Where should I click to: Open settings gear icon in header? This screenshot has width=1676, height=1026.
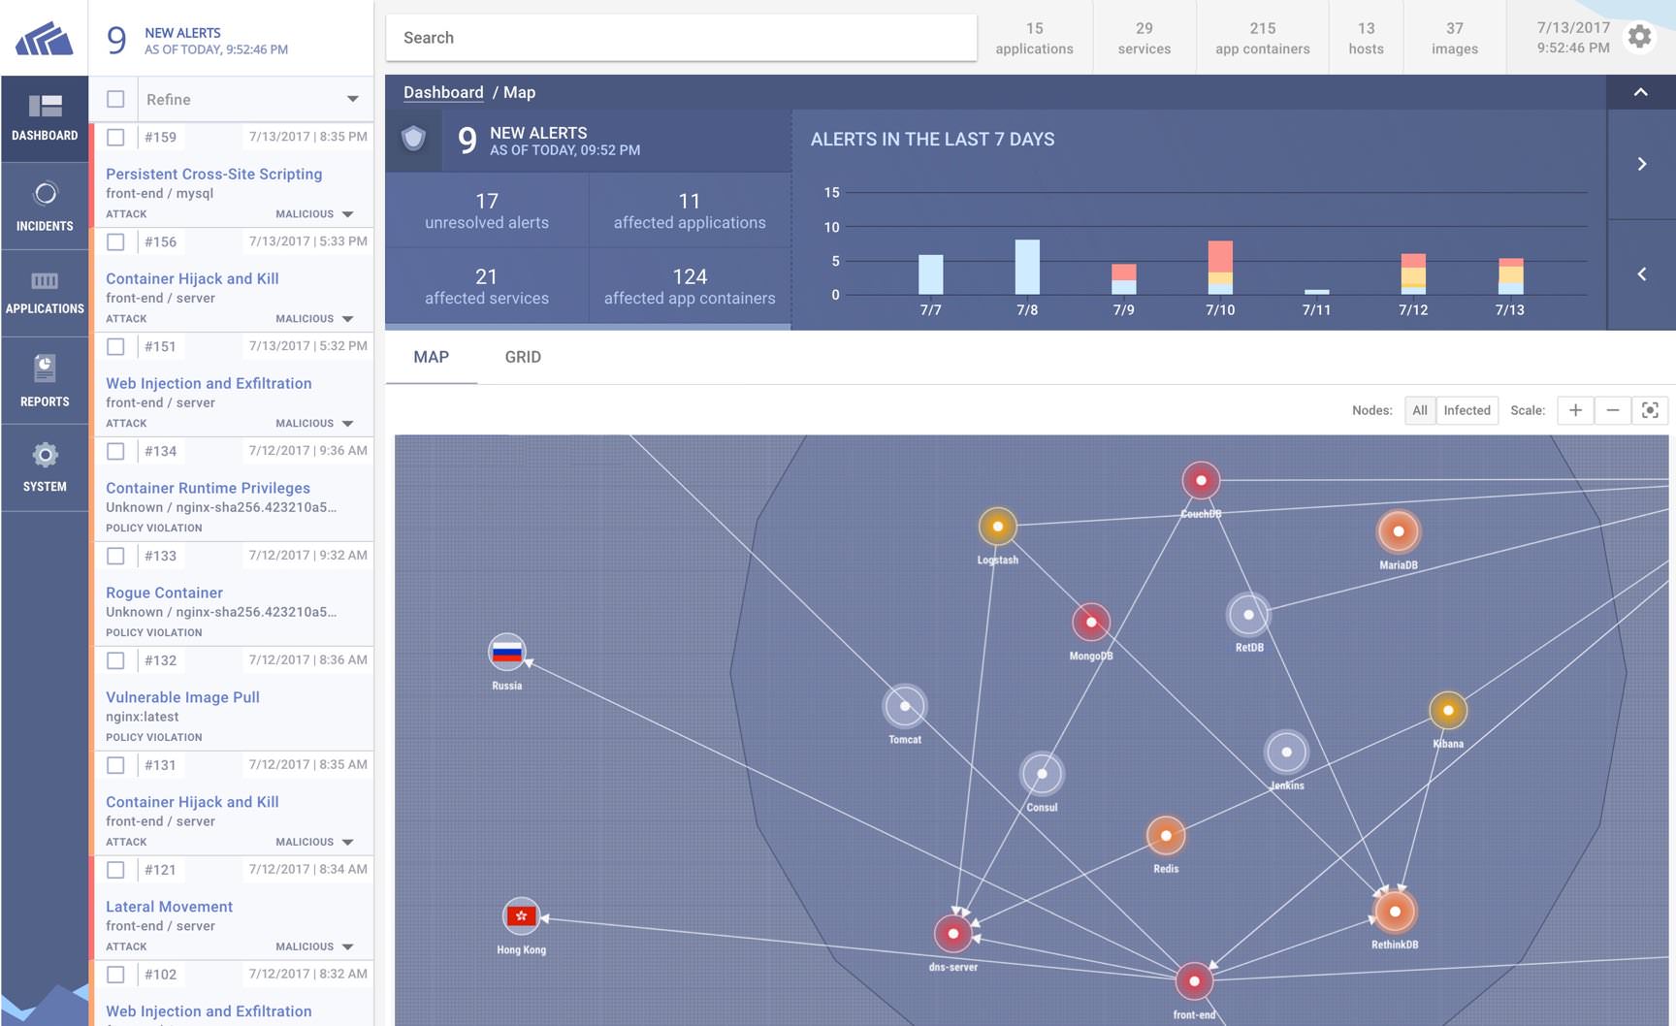click(x=1639, y=37)
